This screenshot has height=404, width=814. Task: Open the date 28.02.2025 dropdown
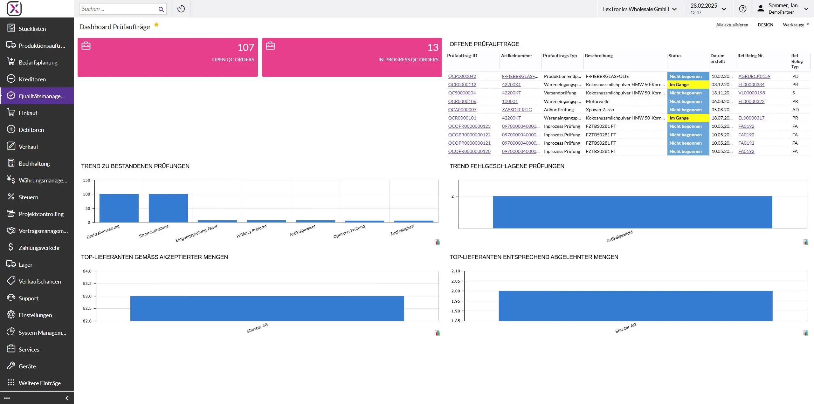tap(708, 9)
